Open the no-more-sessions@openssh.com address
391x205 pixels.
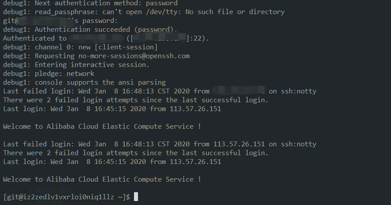coord(134,56)
